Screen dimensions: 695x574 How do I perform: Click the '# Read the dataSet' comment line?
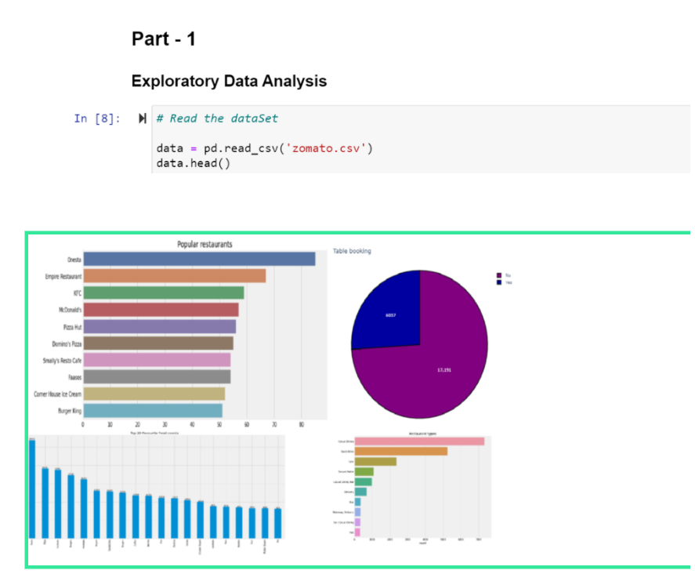[x=217, y=118]
